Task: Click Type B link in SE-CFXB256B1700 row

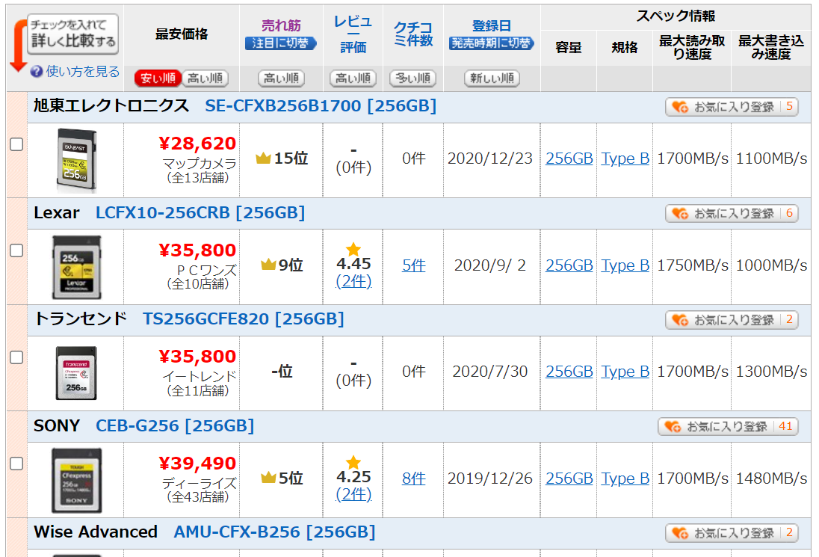Action: click(x=625, y=159)
